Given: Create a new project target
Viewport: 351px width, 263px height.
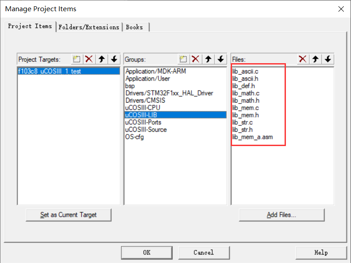Looking at the screenshot, I should coord(77,59).
